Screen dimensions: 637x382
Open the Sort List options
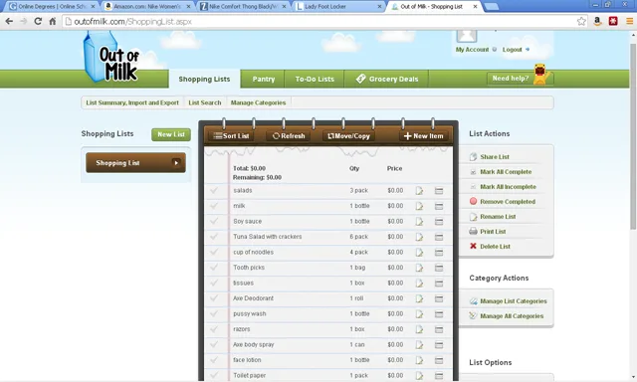pos(231,136)
